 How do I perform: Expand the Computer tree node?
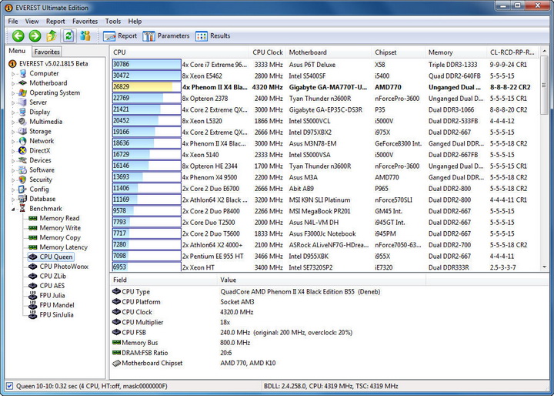point(13,74)
